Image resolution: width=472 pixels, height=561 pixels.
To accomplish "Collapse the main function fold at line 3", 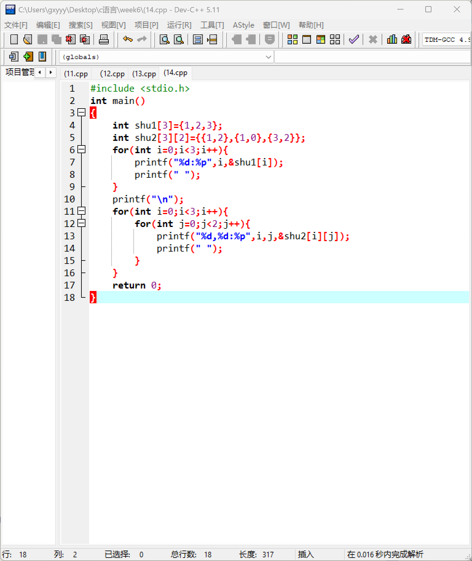I will pyautogui.click(x=81, y=113).
